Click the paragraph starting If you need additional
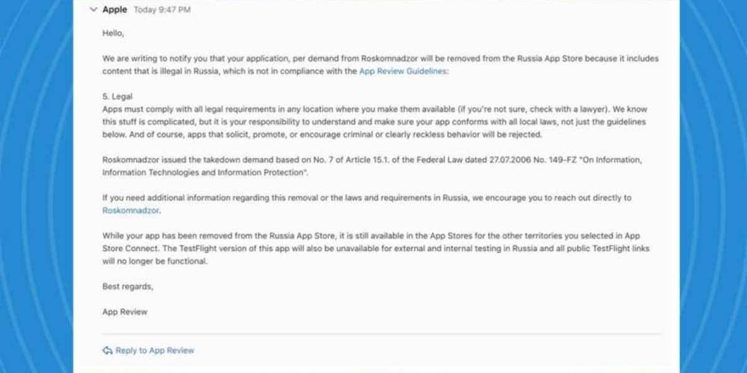This screenshot has width=747, height=373. [366, 198]
